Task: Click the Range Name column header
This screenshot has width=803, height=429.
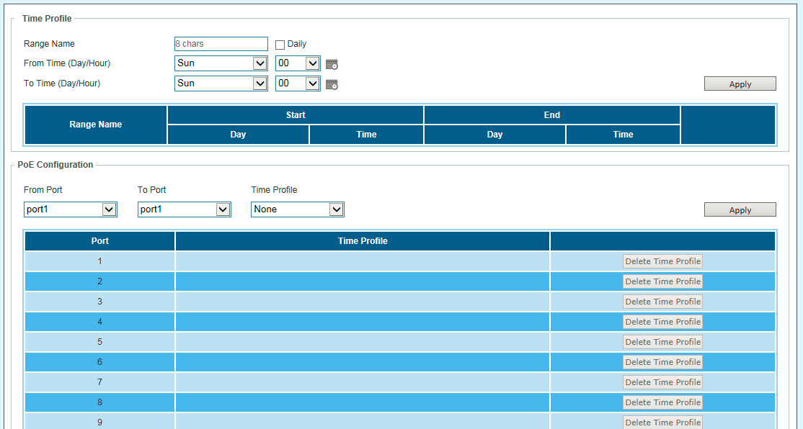Action: pyautogui.click(x=96, y=125)
